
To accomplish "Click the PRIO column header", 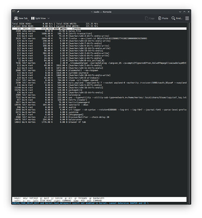I will tap(26, 29).
